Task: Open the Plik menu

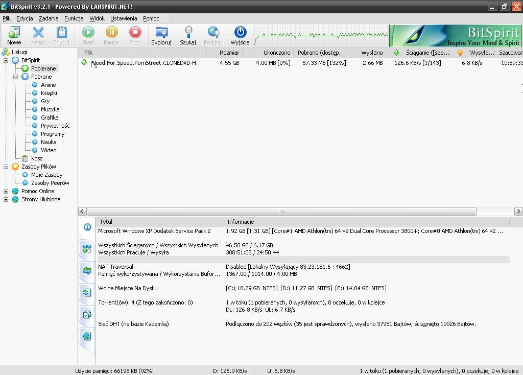Action: (7, 18)
